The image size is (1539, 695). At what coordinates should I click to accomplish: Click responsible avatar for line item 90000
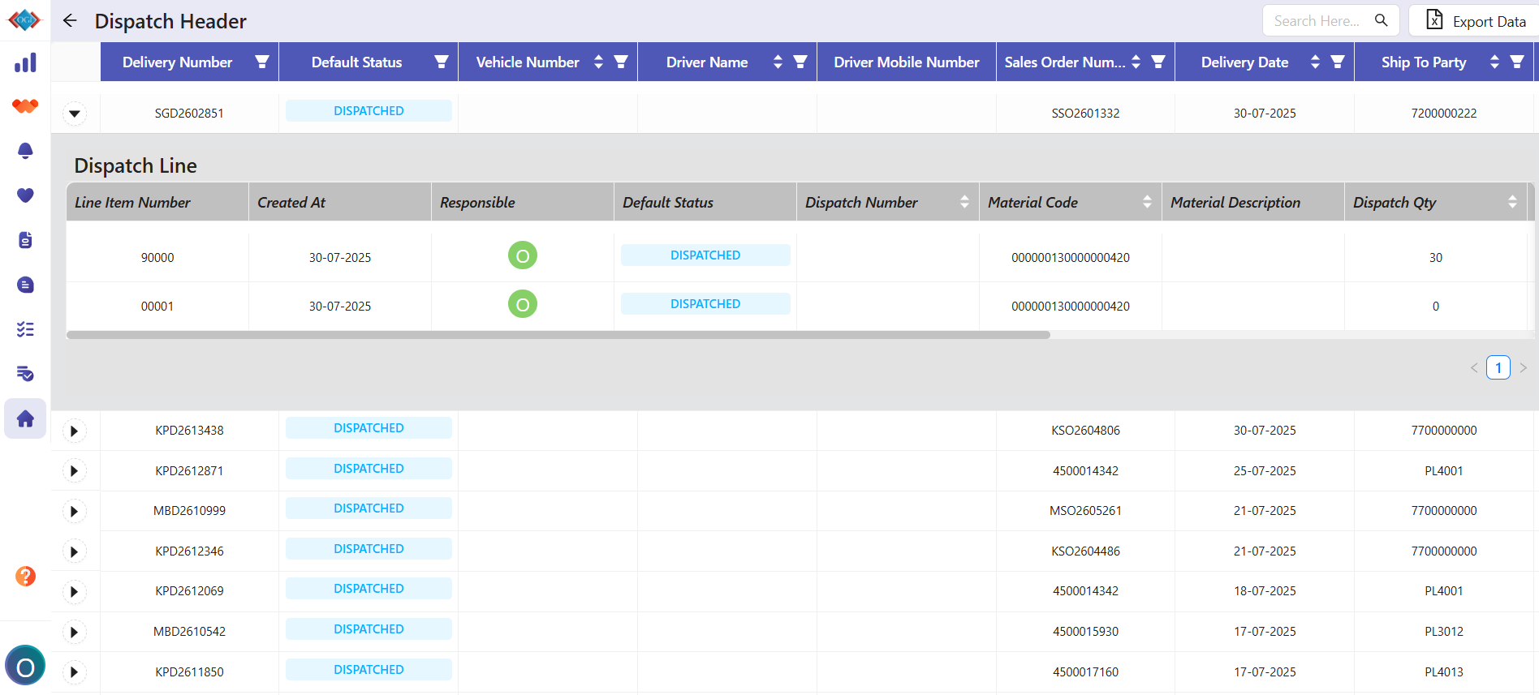tap(523, 255)
